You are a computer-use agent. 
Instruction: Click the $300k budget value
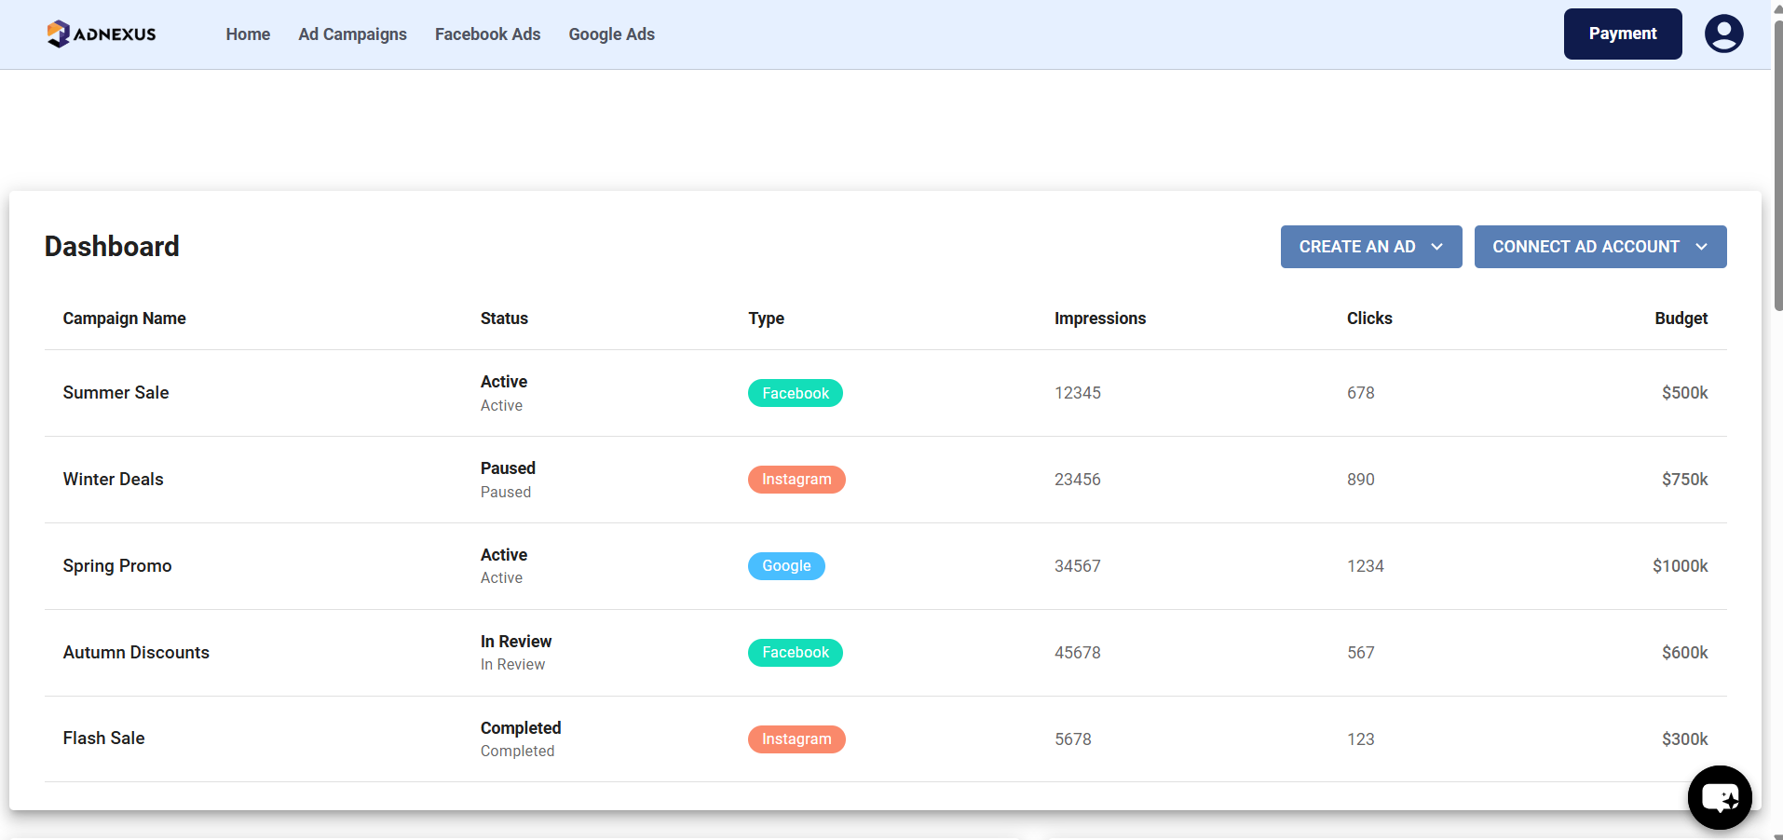point(1684,739)
